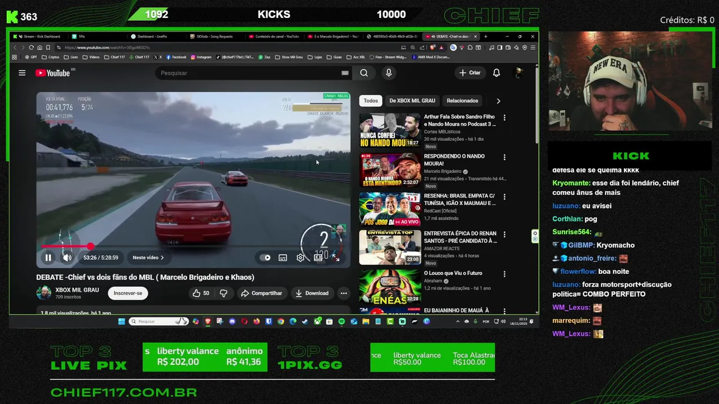Open Discord from the taskbar
This screenshot has height=404, width=719.
(232, 322)
